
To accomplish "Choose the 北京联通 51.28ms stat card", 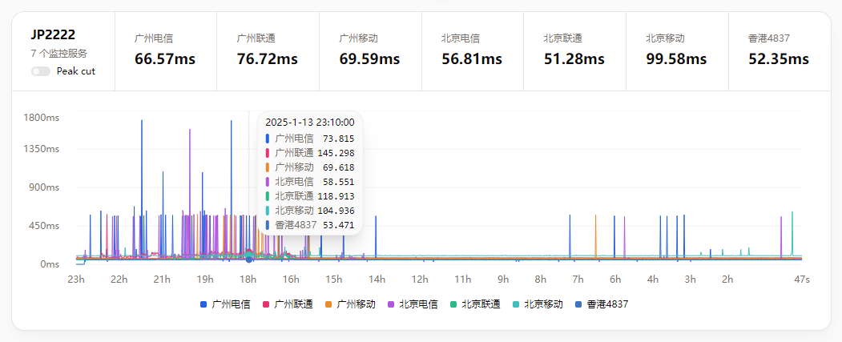I will click(x=574, y=50).
